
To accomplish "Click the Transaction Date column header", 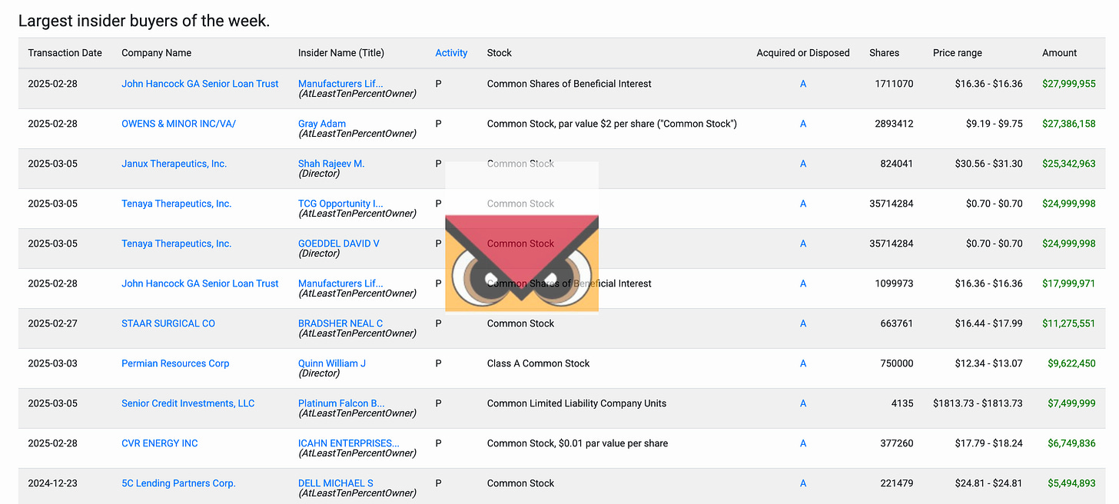I will coord(65,53).
